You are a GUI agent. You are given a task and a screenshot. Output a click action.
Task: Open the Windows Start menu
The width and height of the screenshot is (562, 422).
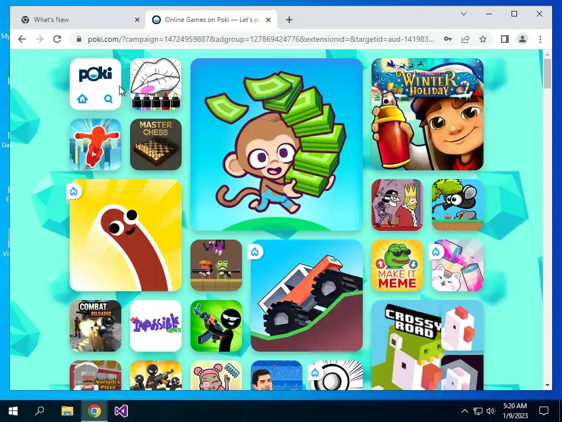[x=13, y=411]
